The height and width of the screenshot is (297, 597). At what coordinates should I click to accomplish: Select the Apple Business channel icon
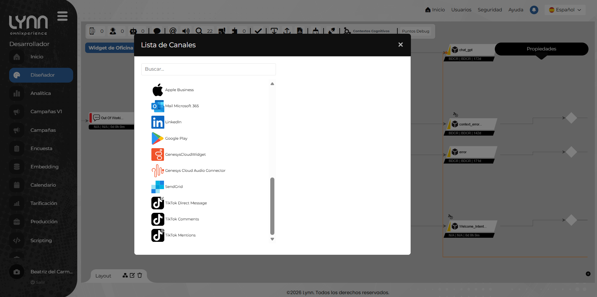[158, 90]
